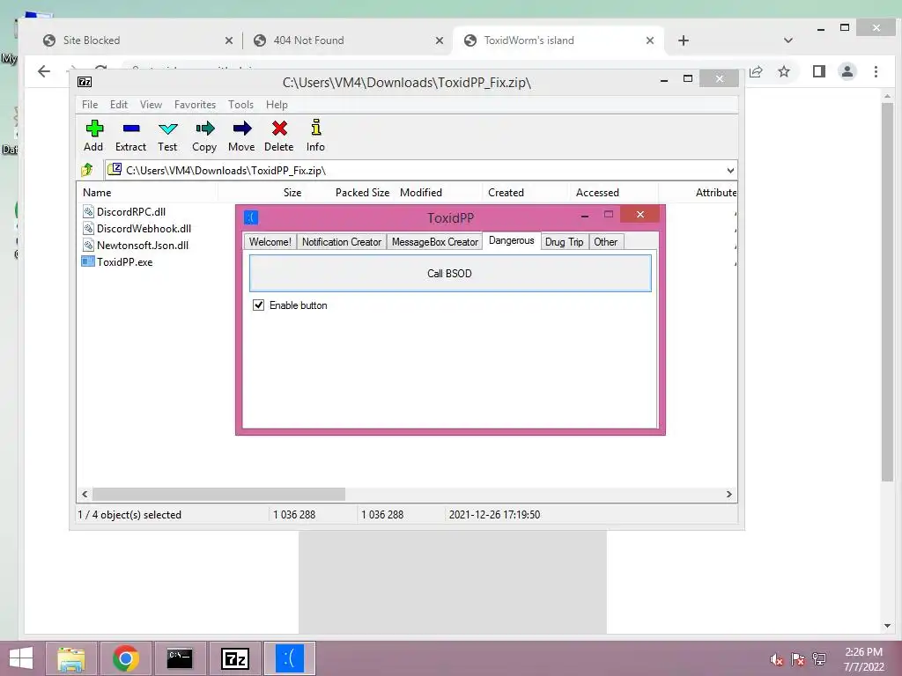The image size is (902, 676).
Task: Open the Info tool in 7-Zip
Action: tap(315, 136)
